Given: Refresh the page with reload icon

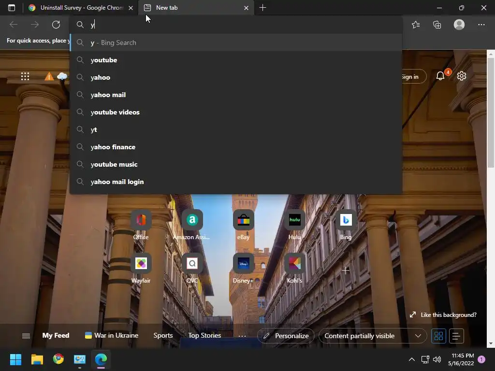Looking at the screenshot, I should tap(56, 25).
